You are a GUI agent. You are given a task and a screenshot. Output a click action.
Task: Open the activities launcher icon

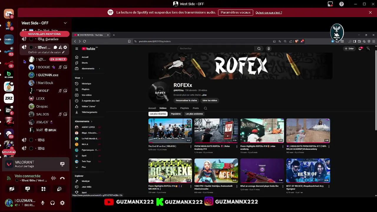(43, 189)
